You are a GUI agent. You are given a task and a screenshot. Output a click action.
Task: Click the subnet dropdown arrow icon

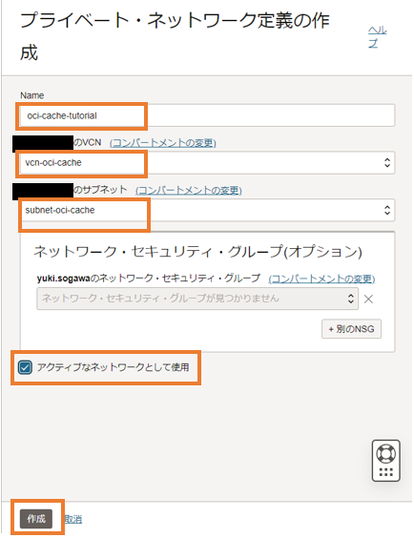point(387,210)
